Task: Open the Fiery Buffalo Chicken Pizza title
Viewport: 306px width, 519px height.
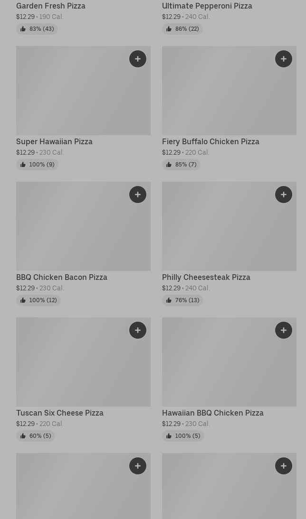Action: point(210,141)
